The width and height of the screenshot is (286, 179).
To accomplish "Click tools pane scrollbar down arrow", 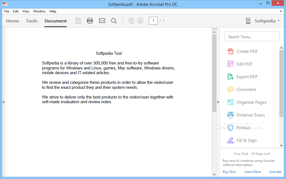I will [x=281, y=146].
